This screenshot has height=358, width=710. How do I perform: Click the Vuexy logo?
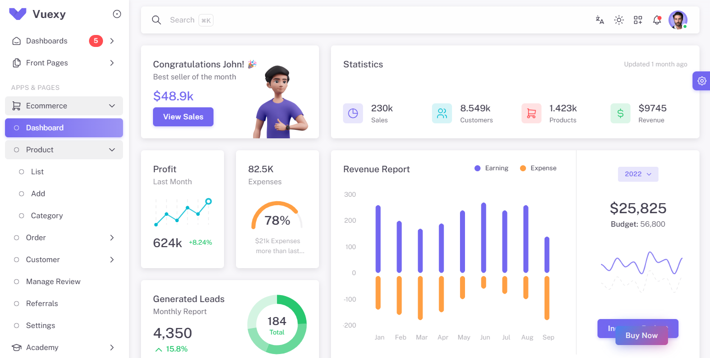point(18,14)
